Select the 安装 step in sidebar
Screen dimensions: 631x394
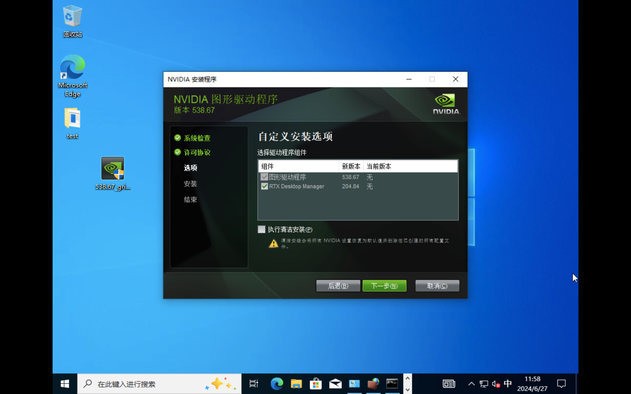[190, 184]
